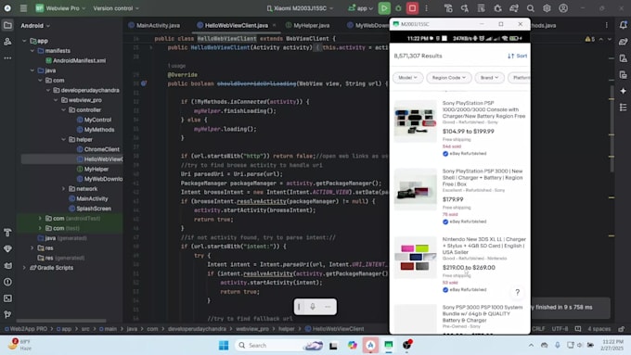
Task: Open Nintendo New 3DS XL LL listing
Action: click(x=484, y=246)
